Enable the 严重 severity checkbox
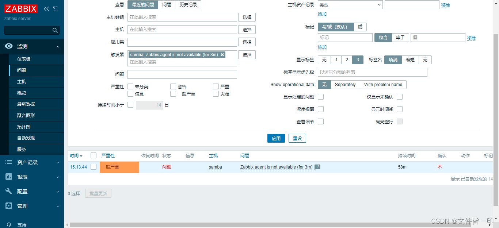Screen dimensions: 499x228 (216, 86)
